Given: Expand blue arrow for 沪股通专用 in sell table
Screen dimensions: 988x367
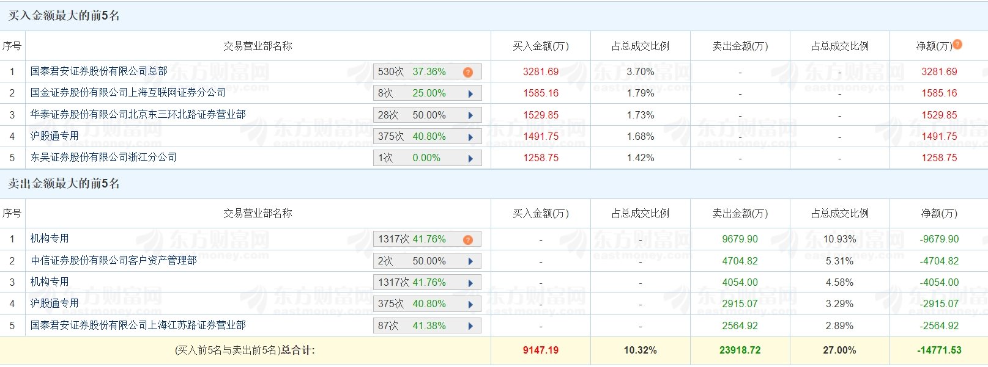Looking at the screenshot, I should tap(470, 304).
